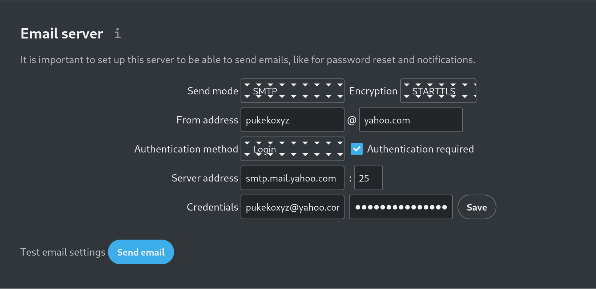The height and width of the screenshot is (289, 596).
Task: Click the credentials email field
Action: [292, 207]
